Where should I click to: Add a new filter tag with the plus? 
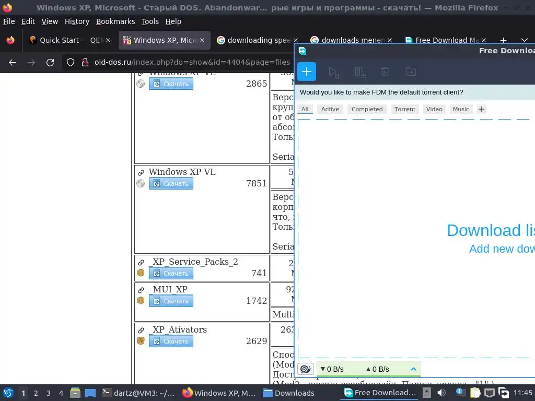[481, 109]
